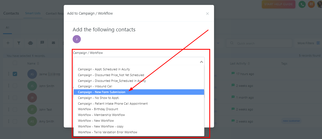Click the send SMS chat icon
This screenshot has width=322, height=139.
pyautogui.click(x=42, y=43)
